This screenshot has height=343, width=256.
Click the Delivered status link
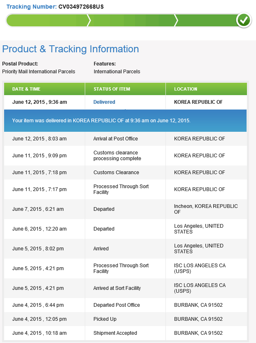(x=104, y=102)
